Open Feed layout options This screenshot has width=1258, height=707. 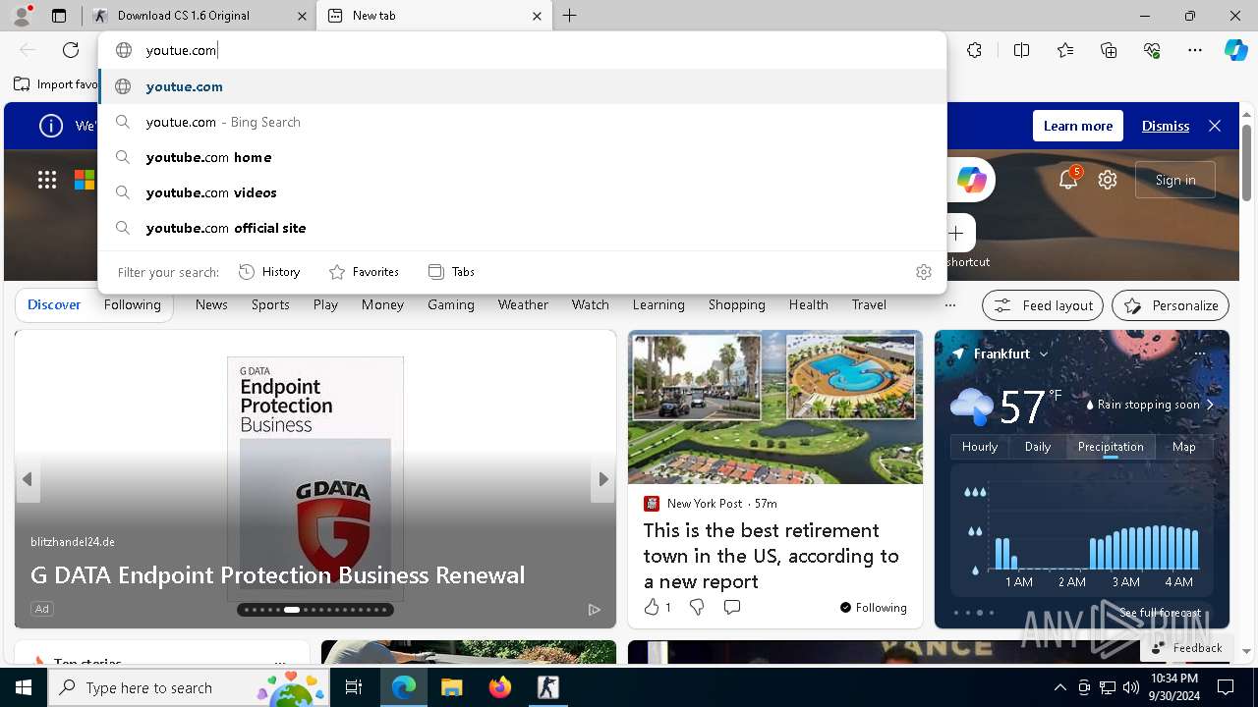pyautogui.click(x=1043, y=305)
